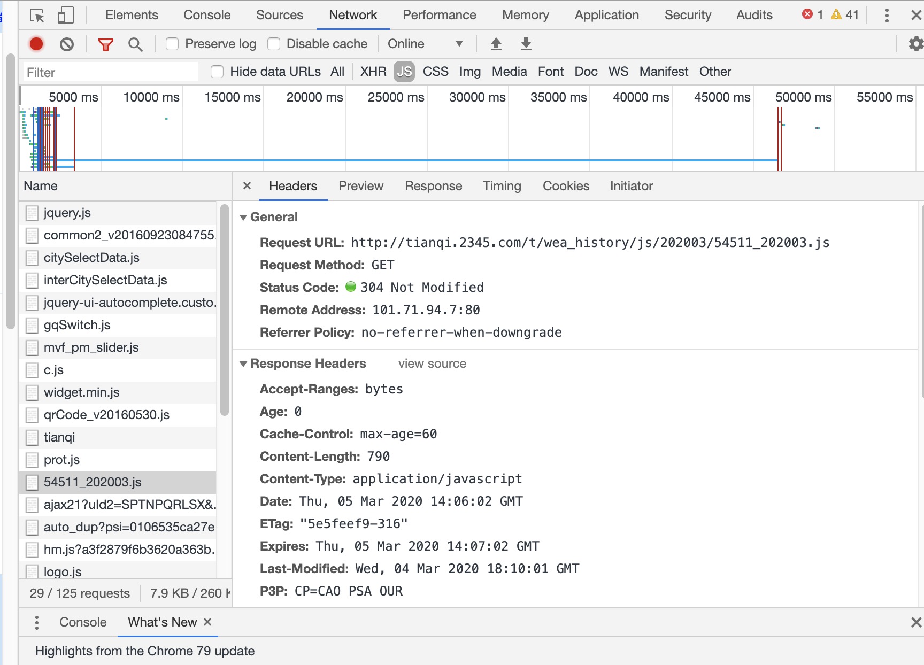Image resolution: width=924 pixels, height=665 pixels.
Task: Select the gqSwitch.js request
Action: (118, 326)
